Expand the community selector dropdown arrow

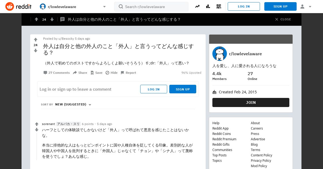pyautogui.click(x=104, y=7)
